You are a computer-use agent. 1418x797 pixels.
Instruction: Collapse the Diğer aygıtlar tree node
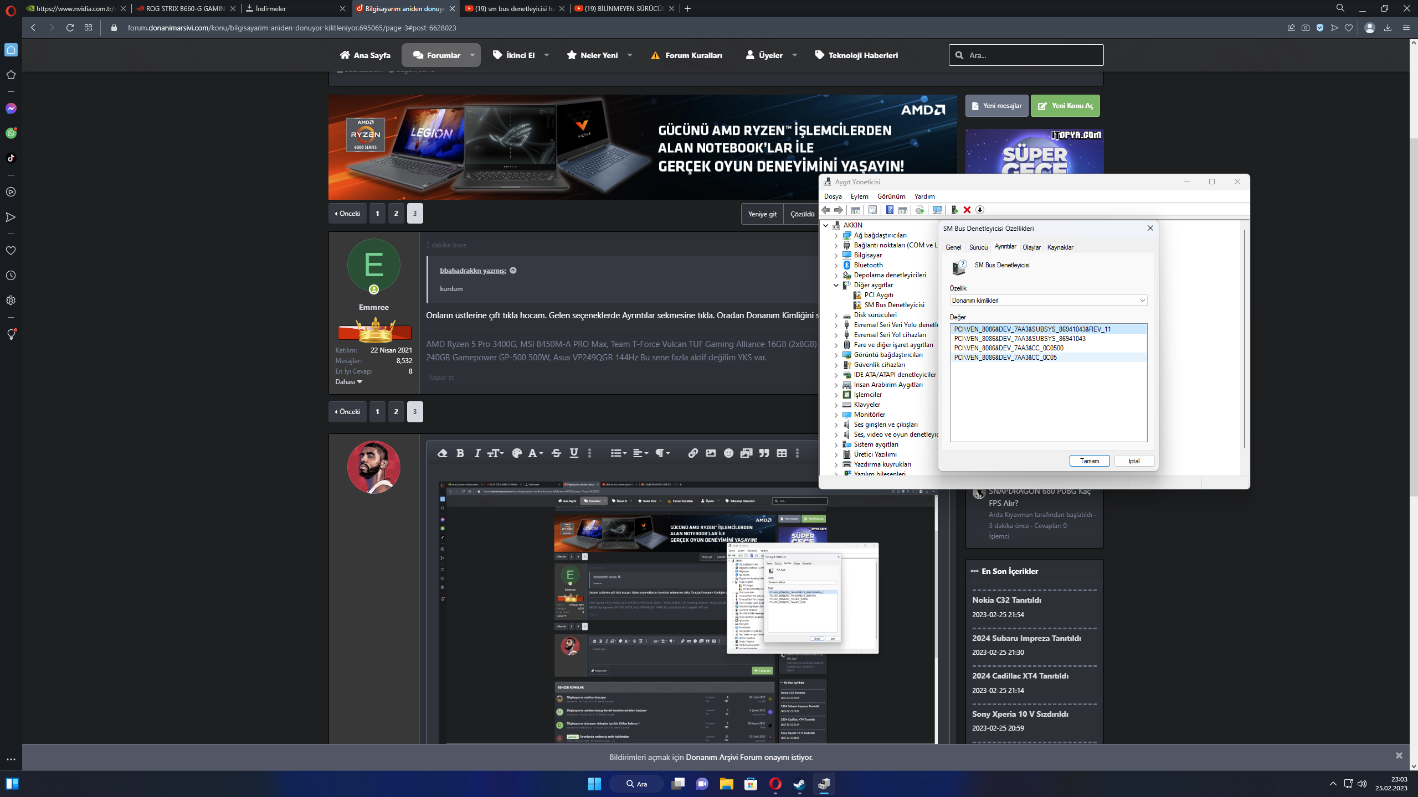click(x=836, y=285)
